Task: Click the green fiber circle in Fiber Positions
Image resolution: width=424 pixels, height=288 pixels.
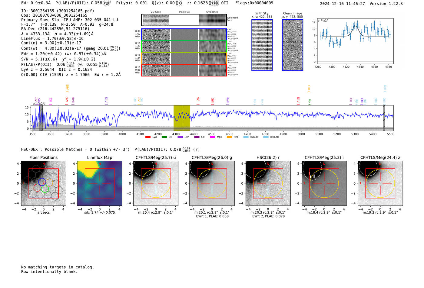Action: pyautogui.click(x=45, y=189)
